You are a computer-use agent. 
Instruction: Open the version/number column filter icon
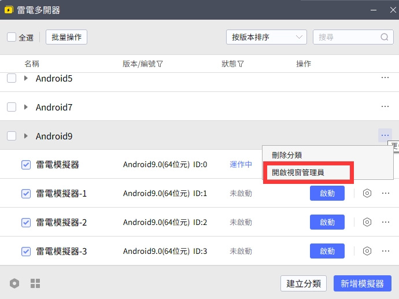pyautogui.click(x=160, y=64)
